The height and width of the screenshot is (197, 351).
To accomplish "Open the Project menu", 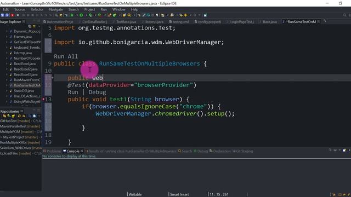I will click(x=89, y=9).
